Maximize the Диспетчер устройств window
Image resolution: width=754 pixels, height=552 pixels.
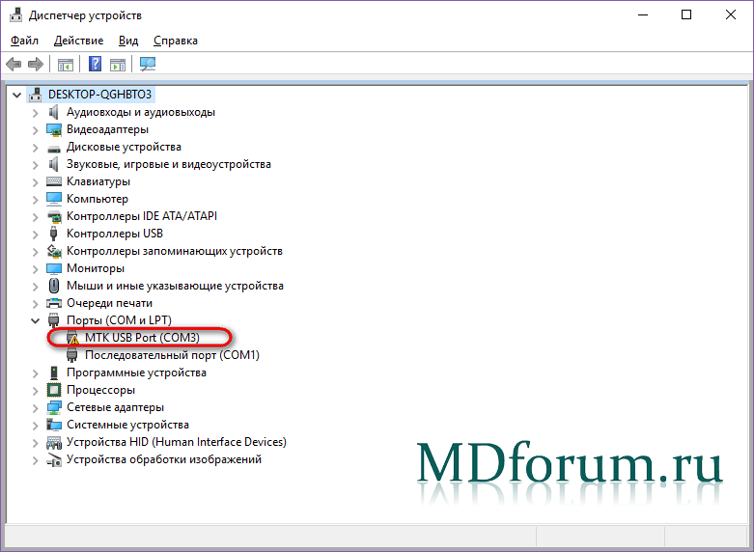686,14
